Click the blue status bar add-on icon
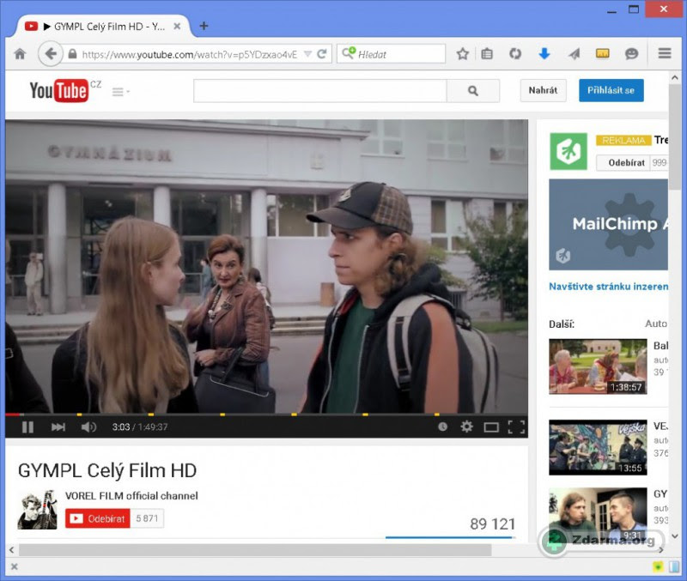 [x=673, y=567]
